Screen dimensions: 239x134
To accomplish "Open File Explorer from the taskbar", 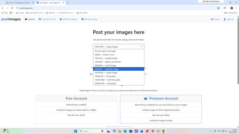I will (120, 131).
